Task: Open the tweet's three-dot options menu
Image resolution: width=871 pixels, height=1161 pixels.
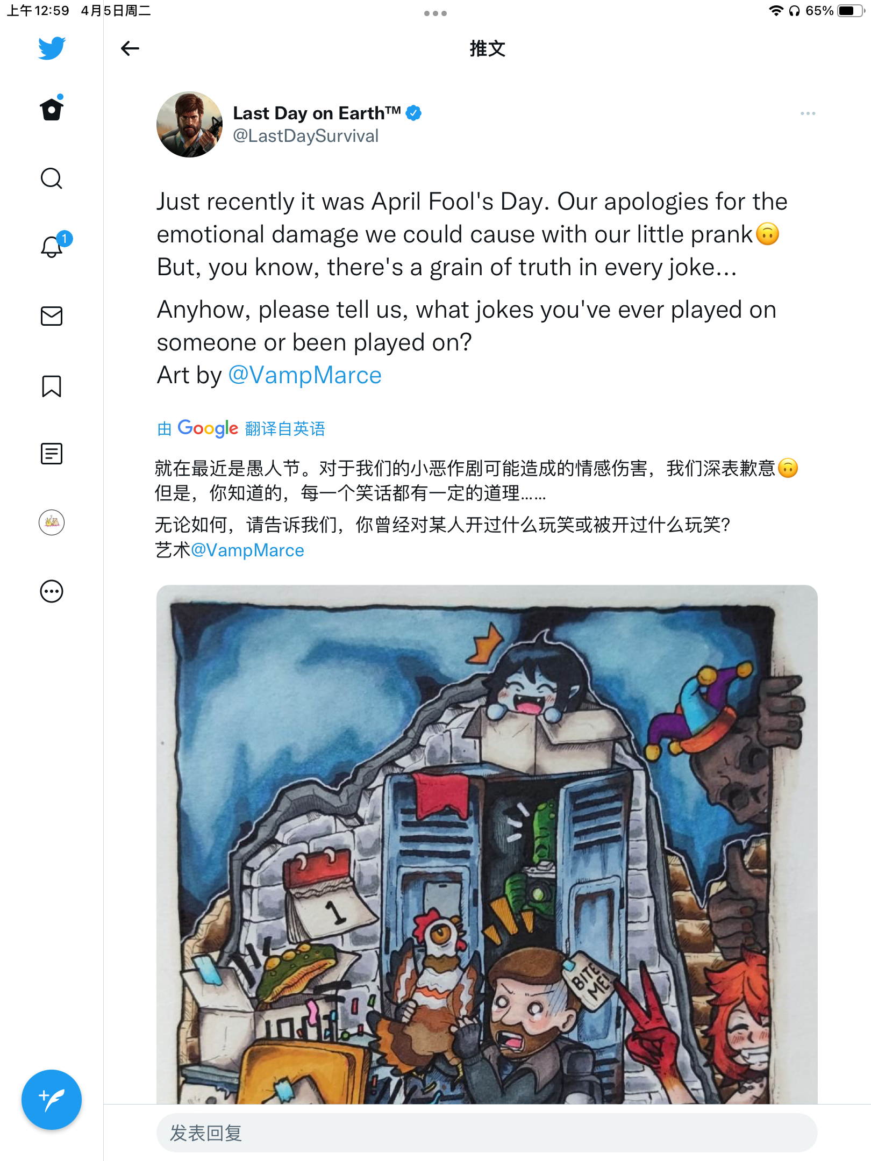Action: (808, 113)
